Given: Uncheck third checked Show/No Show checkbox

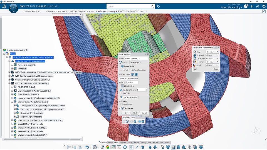Looking at the screenshot, I should point(139,121).
